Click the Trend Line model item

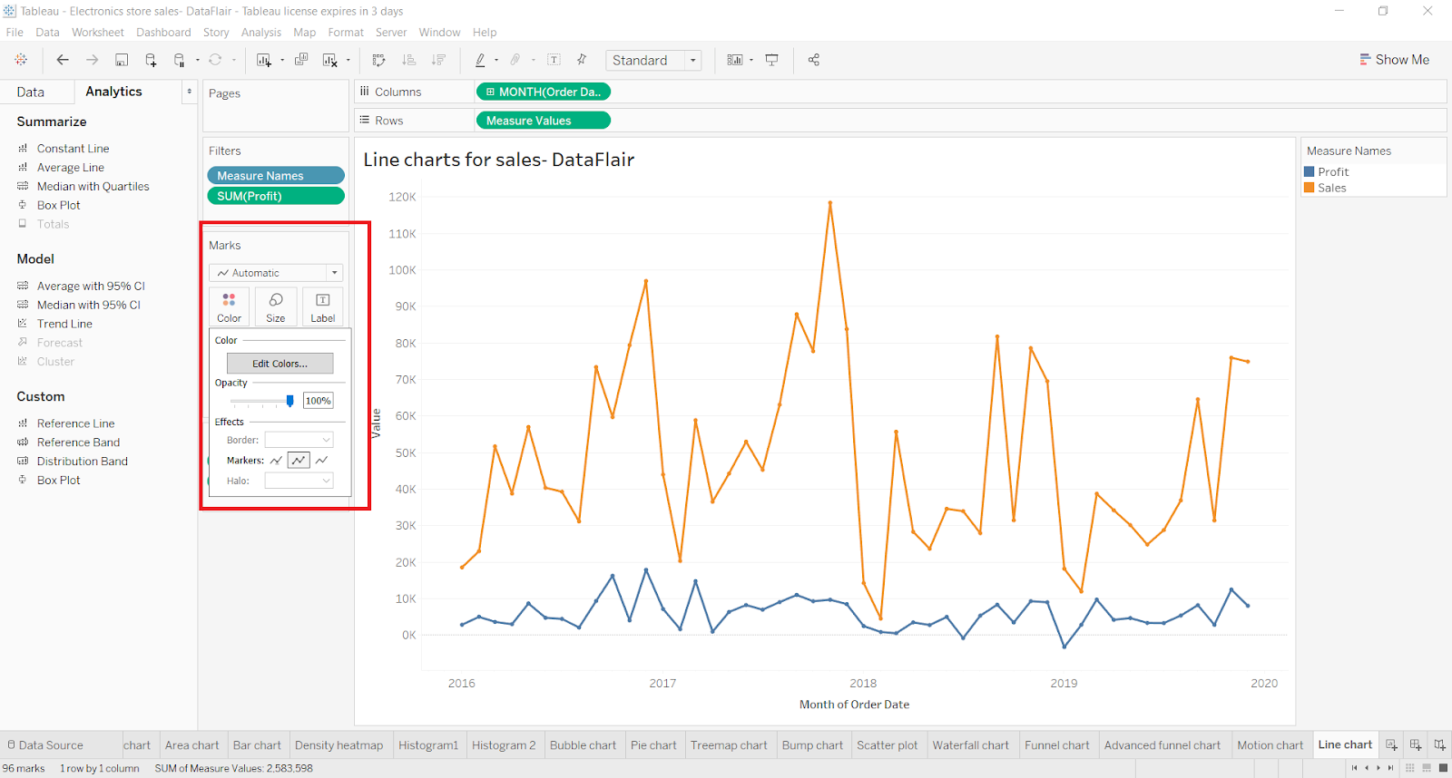click(64, 324)
